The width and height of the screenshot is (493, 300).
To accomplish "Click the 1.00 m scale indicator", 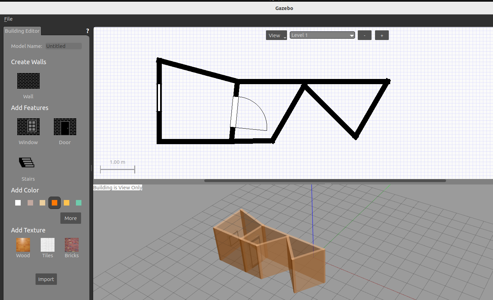I will 118,167.
